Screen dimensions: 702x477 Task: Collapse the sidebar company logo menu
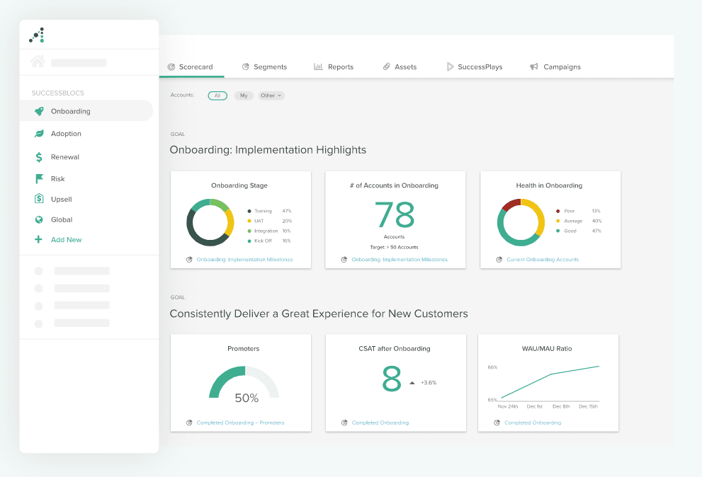click(x=36, y=35)
